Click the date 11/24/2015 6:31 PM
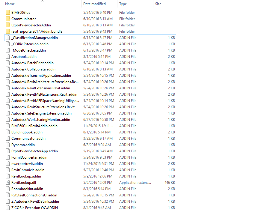The width and height of the screenshot is (275, 215). [x=99, y=164]
